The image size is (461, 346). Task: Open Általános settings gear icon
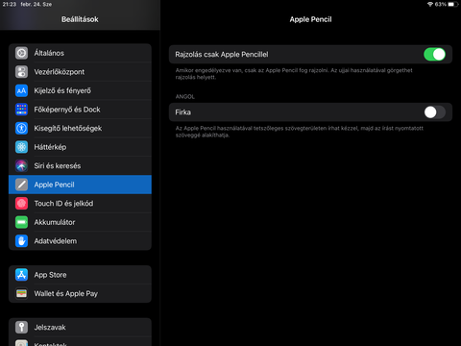click(x=21, y=53)
